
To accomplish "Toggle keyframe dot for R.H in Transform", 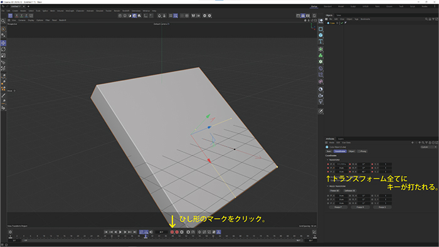I will tap(350, 164).
